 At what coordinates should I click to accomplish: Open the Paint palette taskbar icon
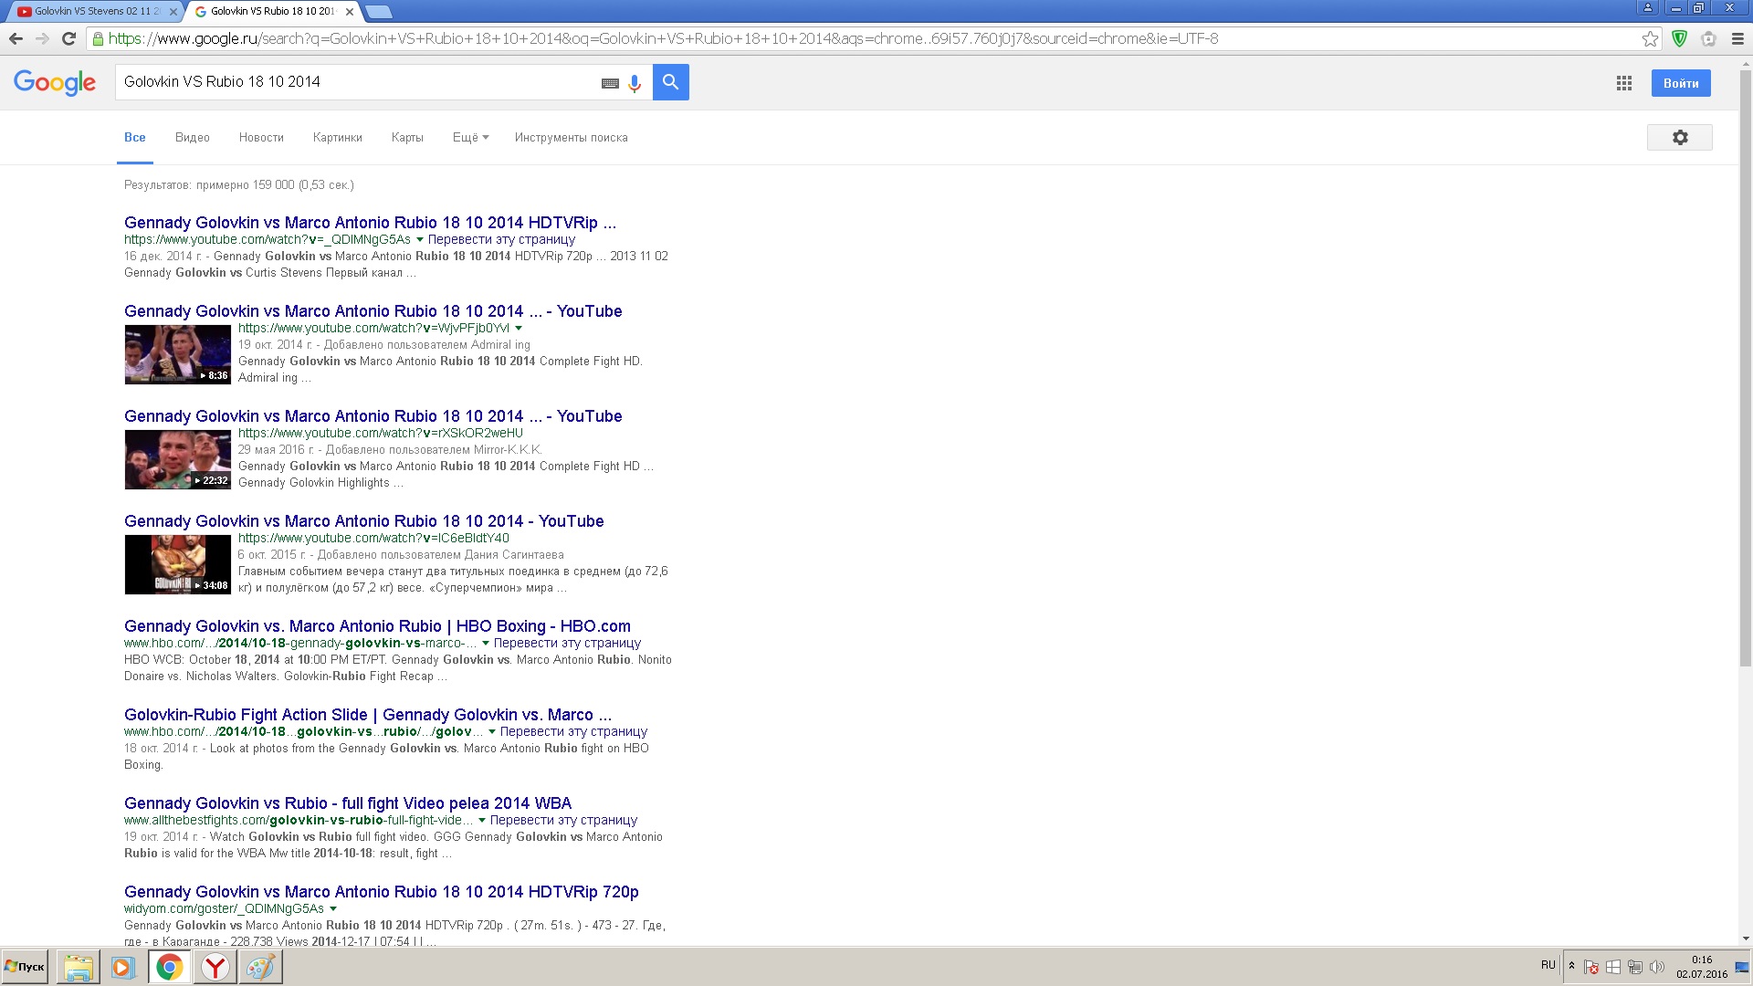260,967
